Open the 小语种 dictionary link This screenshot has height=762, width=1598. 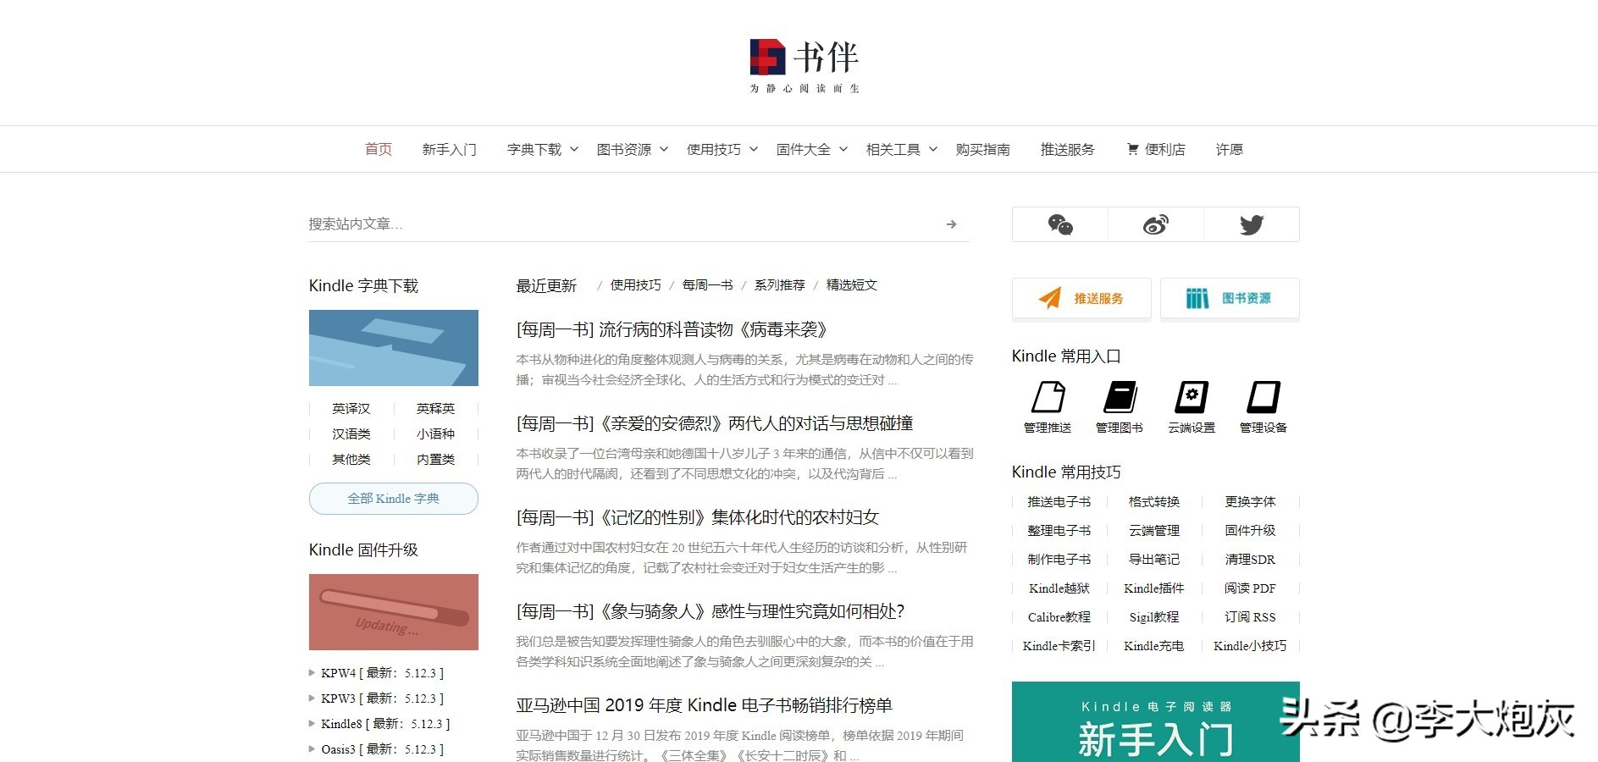tap(436, 433)
